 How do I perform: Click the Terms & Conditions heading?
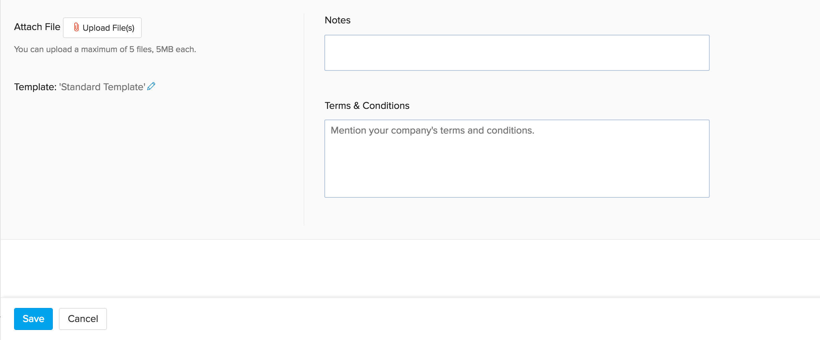tap(367, 106)
